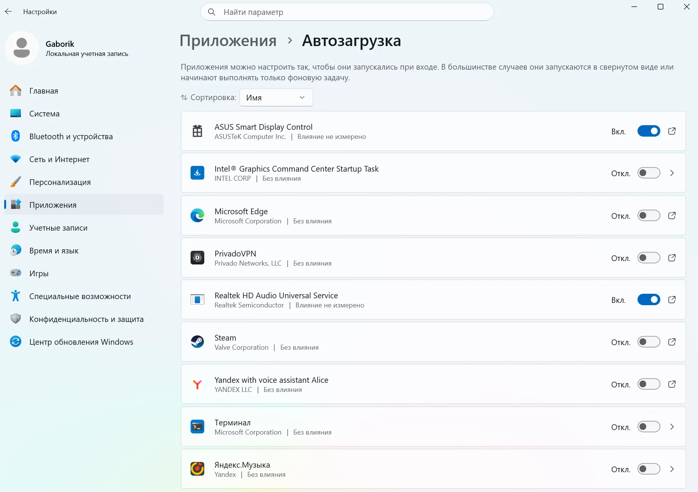Open Учетные записи section
The image size is (698, 492).
84,228
